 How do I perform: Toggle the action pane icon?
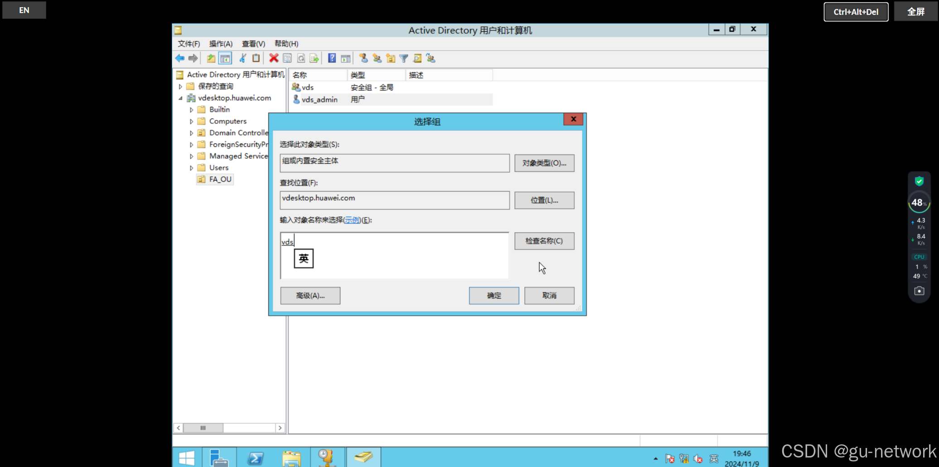[x=346, y=58]
